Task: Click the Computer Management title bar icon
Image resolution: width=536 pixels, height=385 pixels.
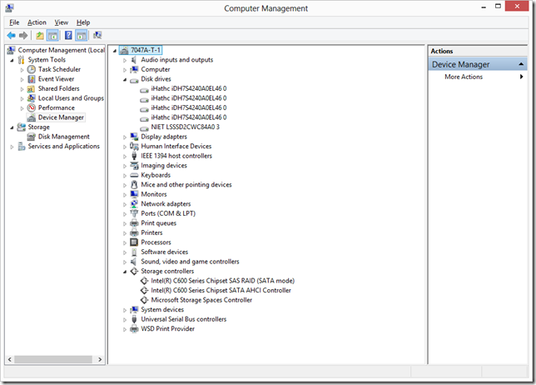Action: pyautogui.click(x=10, y=7)
